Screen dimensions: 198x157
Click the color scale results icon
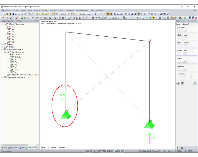click(x=181, y=18)
